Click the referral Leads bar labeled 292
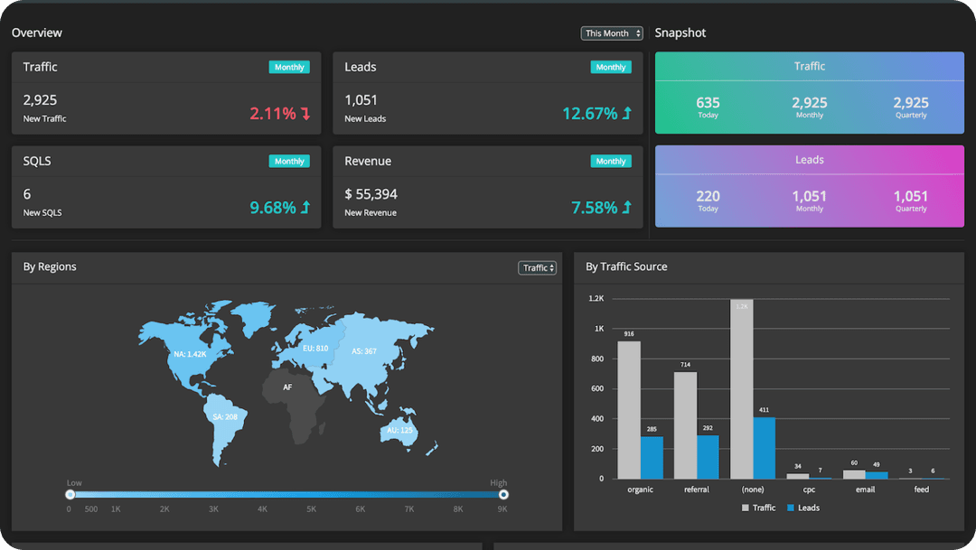 point(708,457)
